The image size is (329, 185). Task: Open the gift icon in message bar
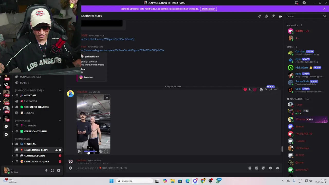(x=250, y=168)
